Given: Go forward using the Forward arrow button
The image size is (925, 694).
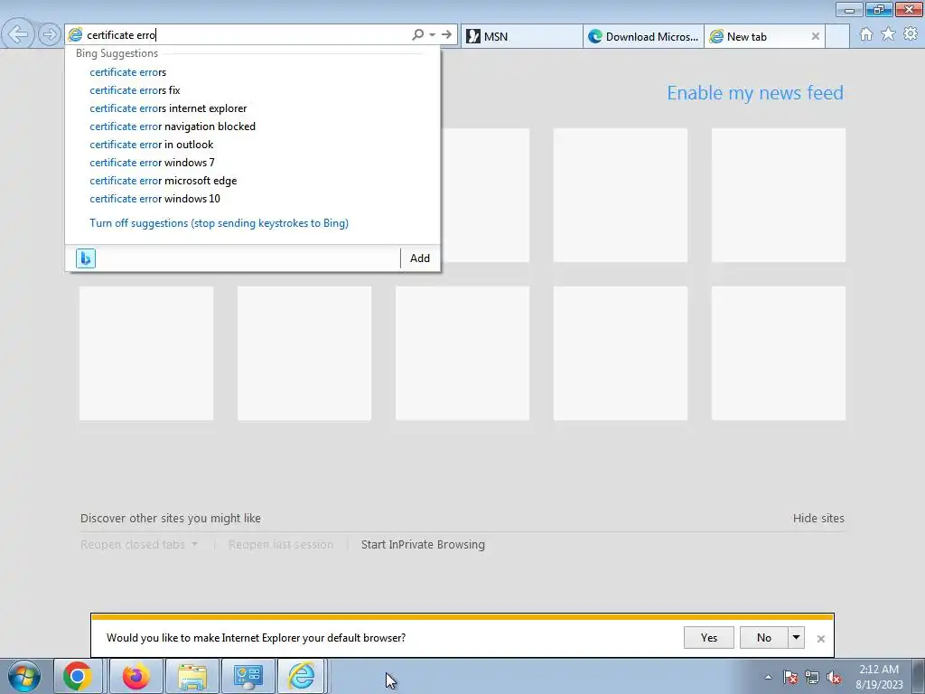Looking at the screenshot, I should pyautogui.click(x=50, y=35).
